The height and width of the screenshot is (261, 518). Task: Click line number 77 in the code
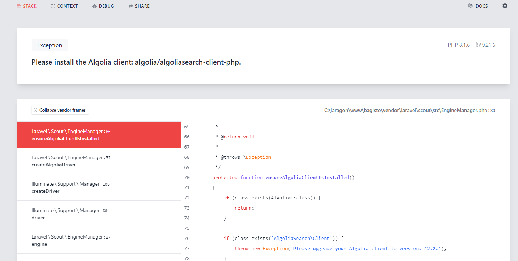point(187,248)
